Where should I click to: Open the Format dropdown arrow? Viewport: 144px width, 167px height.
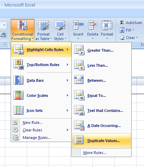pos(107,39)
